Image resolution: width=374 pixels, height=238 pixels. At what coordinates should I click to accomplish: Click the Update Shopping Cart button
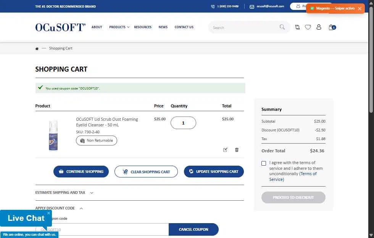(x=214, y=172)
